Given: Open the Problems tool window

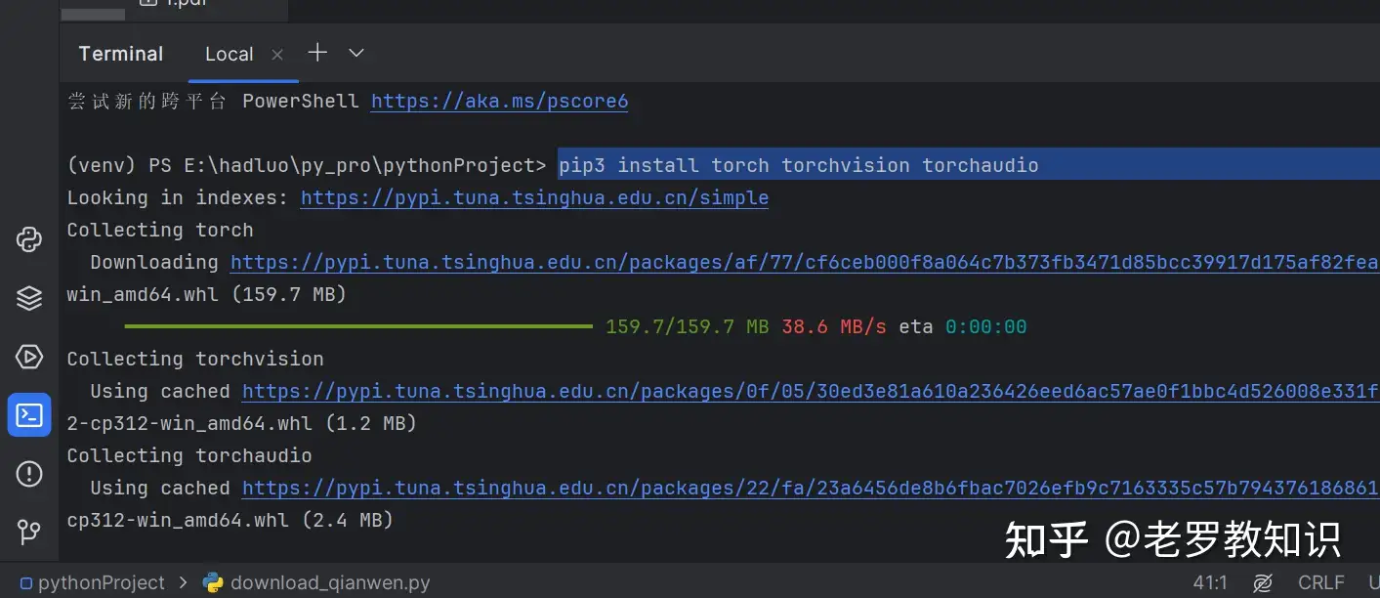Looking at the screenshot, I should point(29,473).
